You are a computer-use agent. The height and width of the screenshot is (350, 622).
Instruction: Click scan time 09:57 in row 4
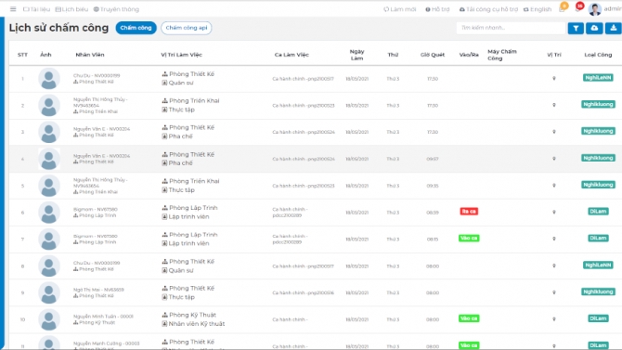point(433,159)
